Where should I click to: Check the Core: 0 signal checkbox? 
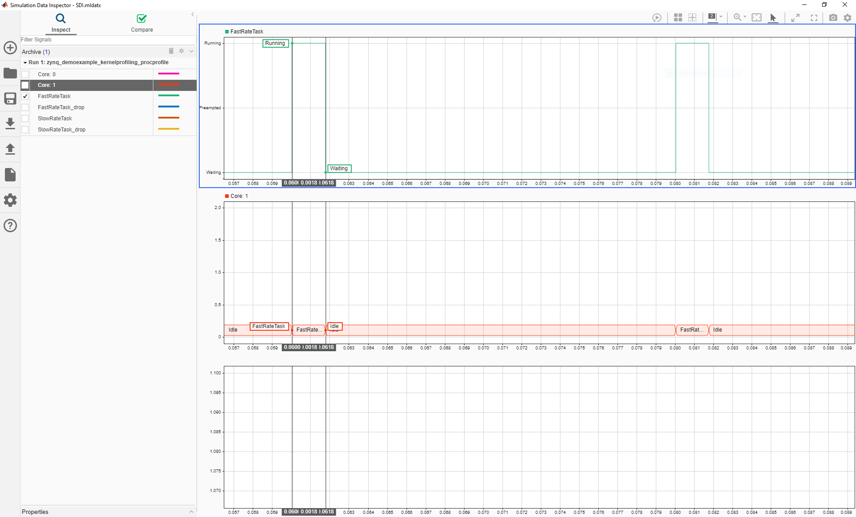[25, 74]
